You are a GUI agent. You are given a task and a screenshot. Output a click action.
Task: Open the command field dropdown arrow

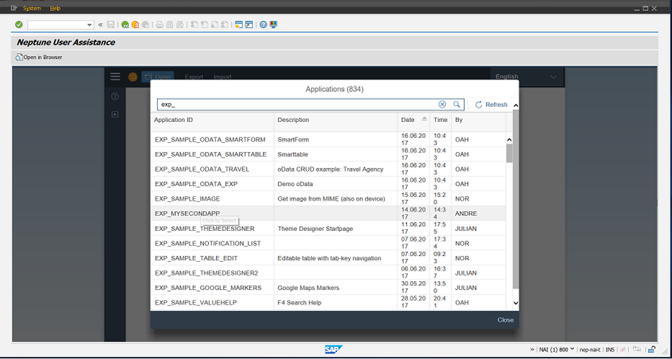pyautogui.click(x=90, y=25)
